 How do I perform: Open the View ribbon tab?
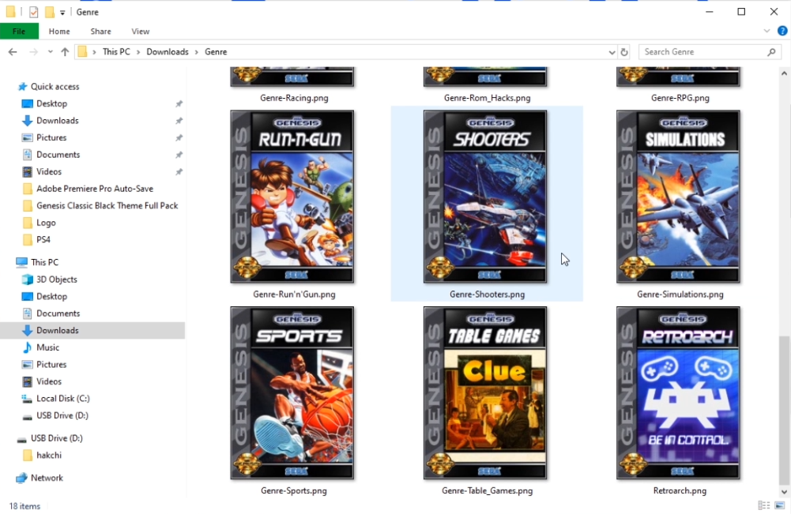140,32
